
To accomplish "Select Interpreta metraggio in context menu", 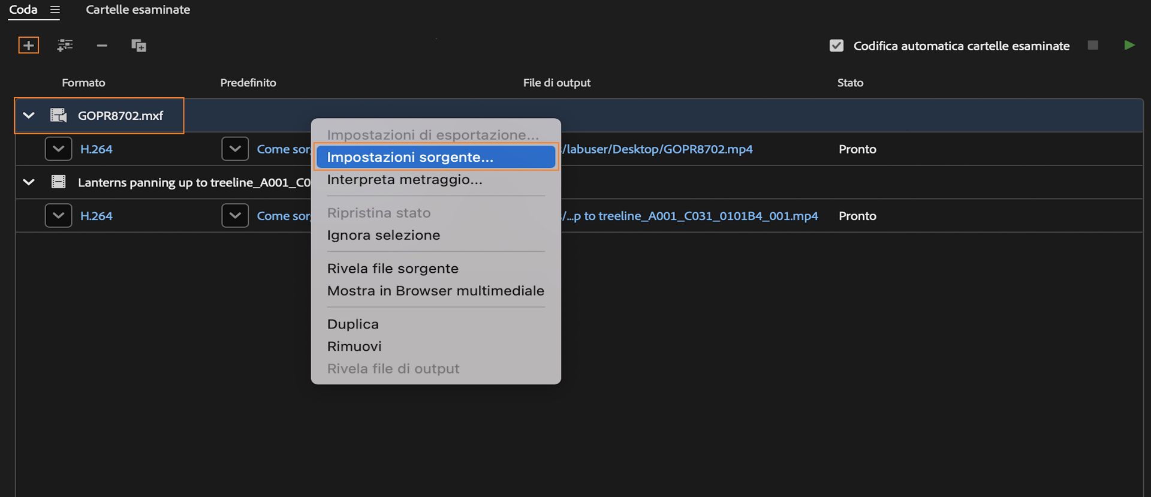I will (x=405, y=180).
